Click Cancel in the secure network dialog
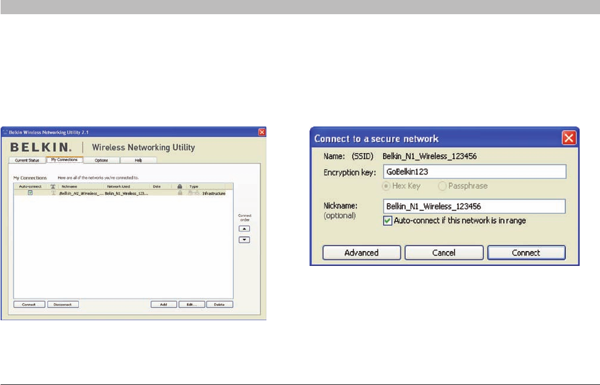 tap(444, 252)
